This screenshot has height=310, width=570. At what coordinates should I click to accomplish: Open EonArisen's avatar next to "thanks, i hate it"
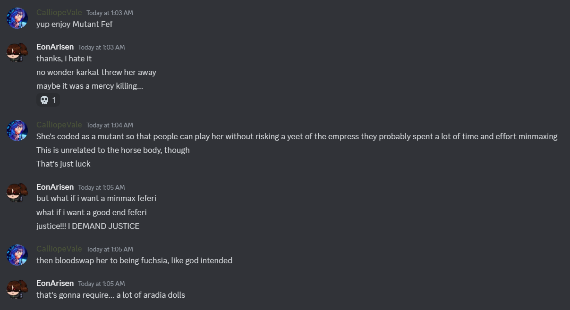pos(17,52)
